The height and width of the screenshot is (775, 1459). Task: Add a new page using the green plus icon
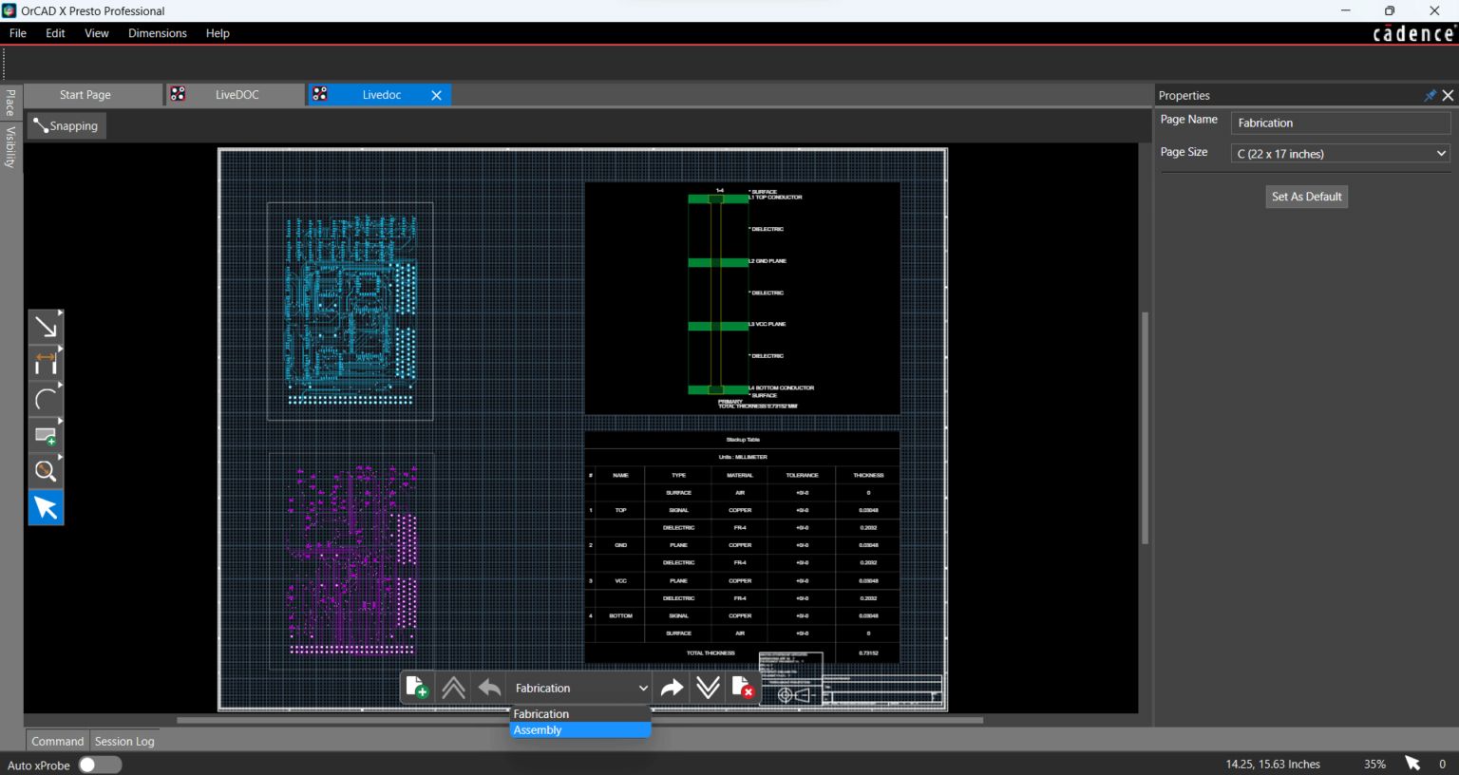416,687
